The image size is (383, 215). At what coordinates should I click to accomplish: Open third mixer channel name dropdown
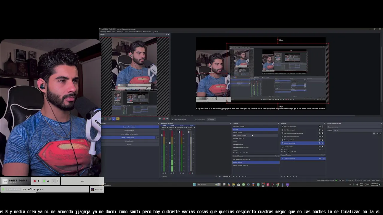[x=182, y=127]
